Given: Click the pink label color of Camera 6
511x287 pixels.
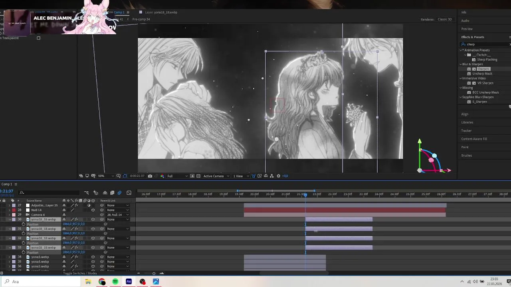Looking at the screenshot, I should pos(14,215).
